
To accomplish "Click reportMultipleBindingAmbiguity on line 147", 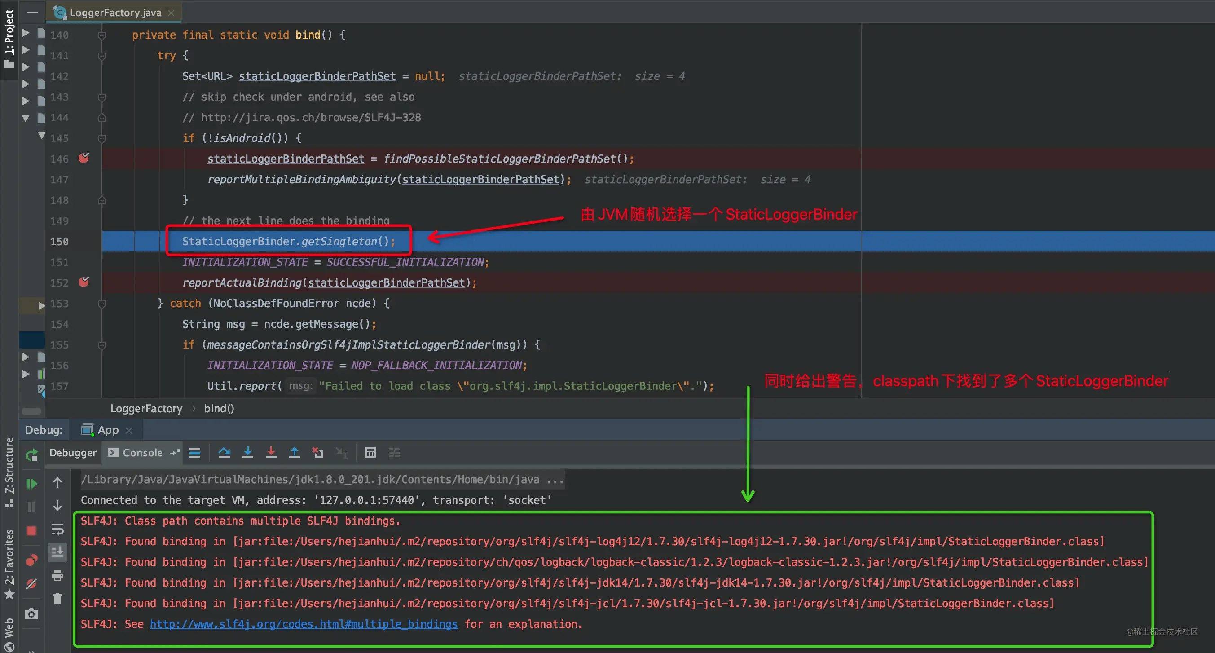I will [302, 179].
